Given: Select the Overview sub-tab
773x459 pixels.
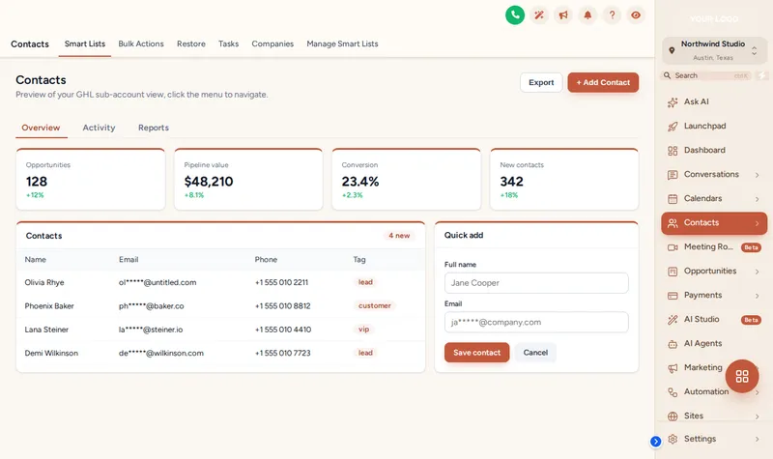Looking at the screenshot, I should 41,128.
